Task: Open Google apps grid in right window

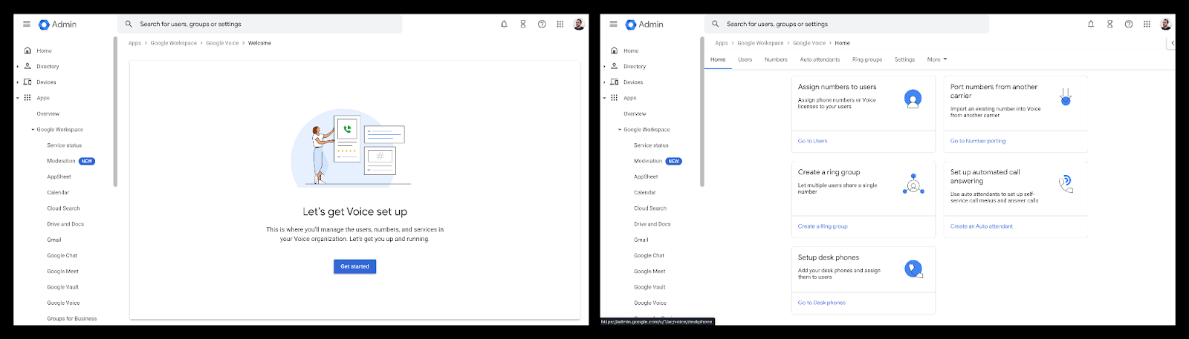Action: click(1147, 24)
